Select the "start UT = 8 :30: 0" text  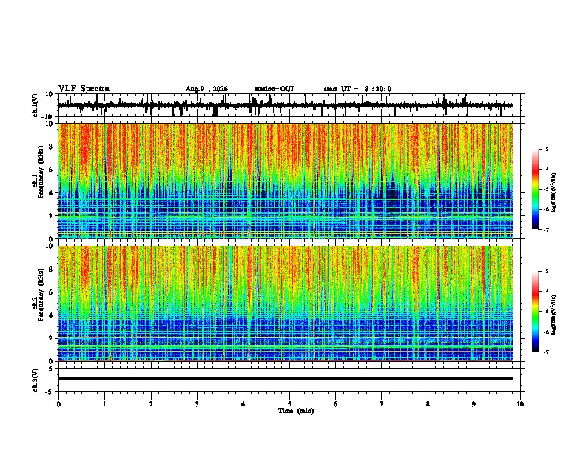[x=357, y=89]
